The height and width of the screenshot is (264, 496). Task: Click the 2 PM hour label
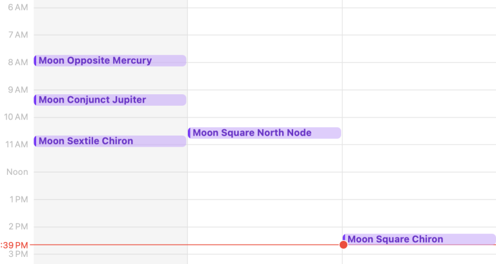pos(17,227)
